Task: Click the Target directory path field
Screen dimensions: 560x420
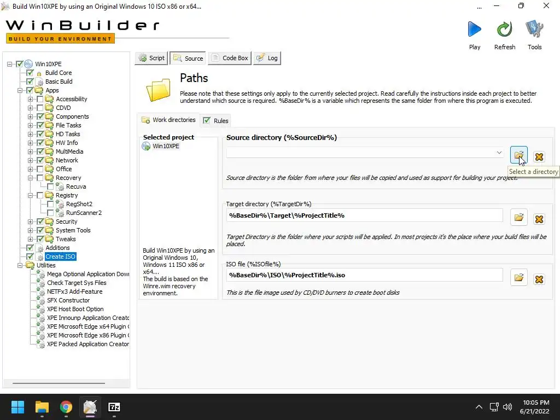Action: click(364, 215)
